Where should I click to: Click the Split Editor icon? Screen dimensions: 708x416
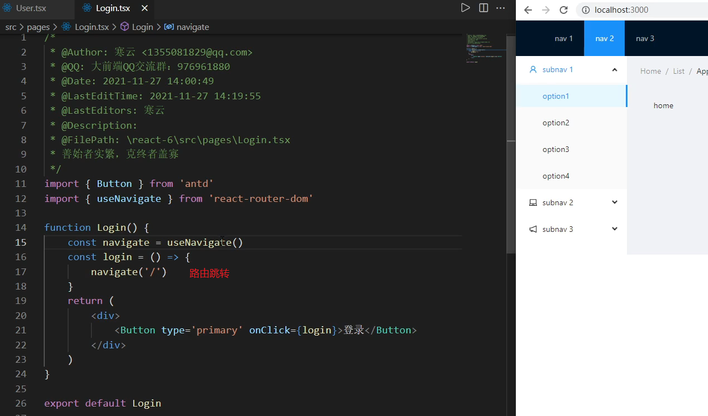coord(483,7)
